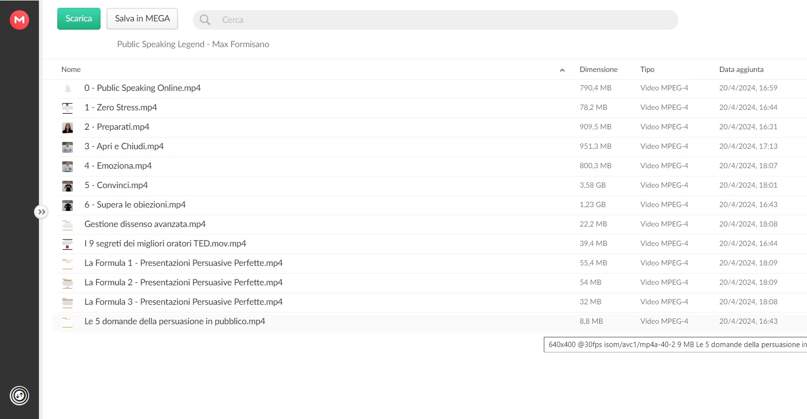Screen dimensions: 807x419
Task: Select file name 4 - Emoziona.mp4
Action: click(x=118, y=166)
